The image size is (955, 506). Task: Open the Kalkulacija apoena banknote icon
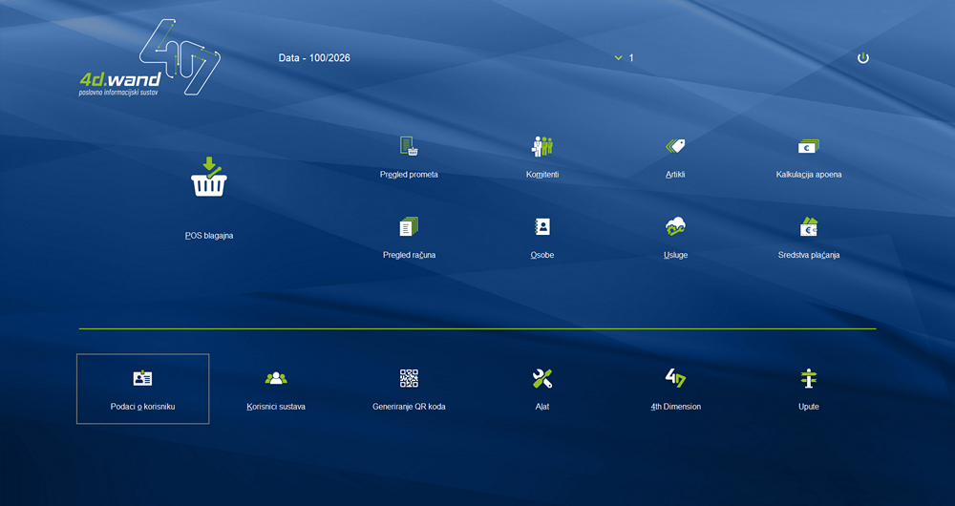(x=809, y=147)
